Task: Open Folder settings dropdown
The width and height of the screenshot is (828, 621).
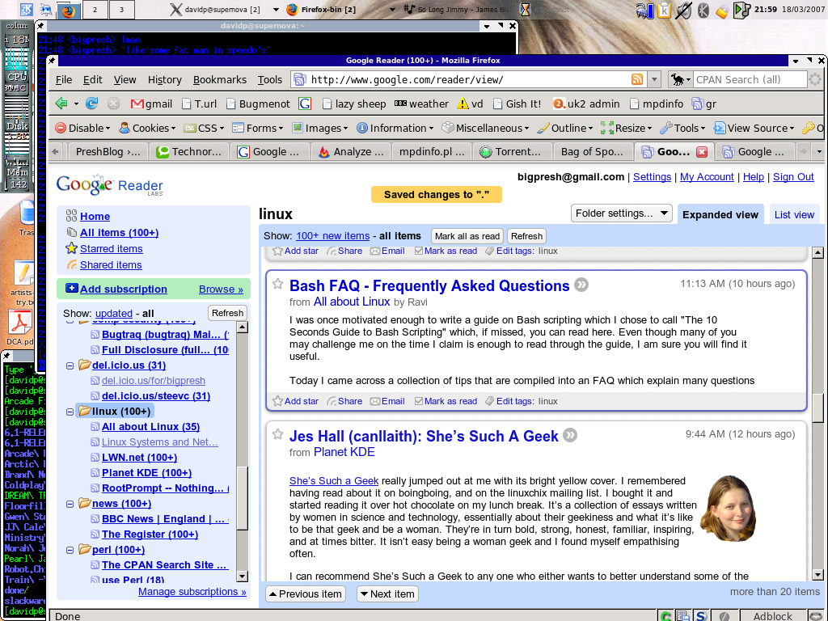Action: (x=622, y=213)
